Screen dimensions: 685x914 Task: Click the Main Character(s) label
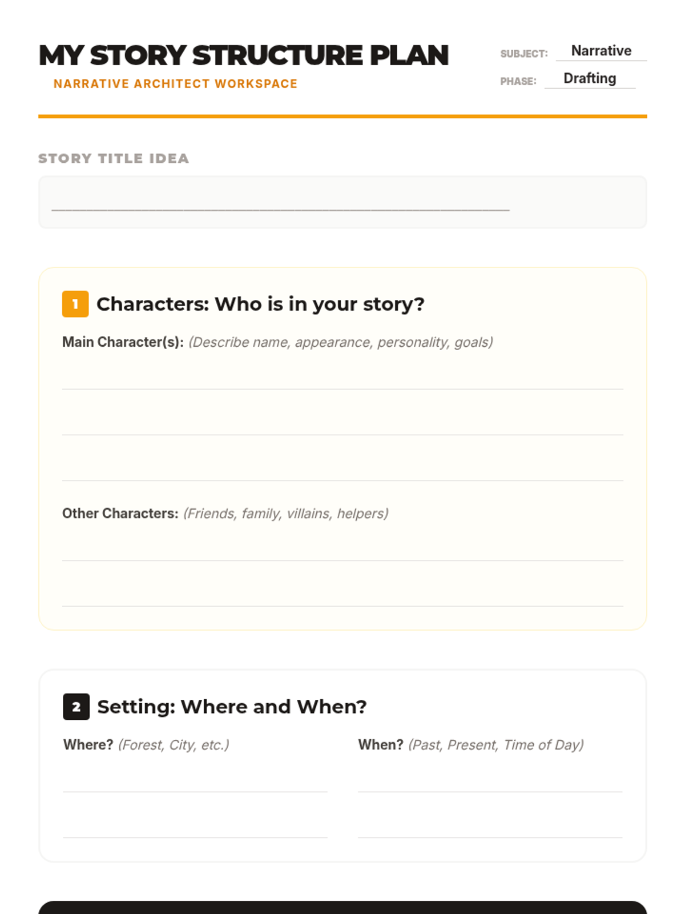123,342
